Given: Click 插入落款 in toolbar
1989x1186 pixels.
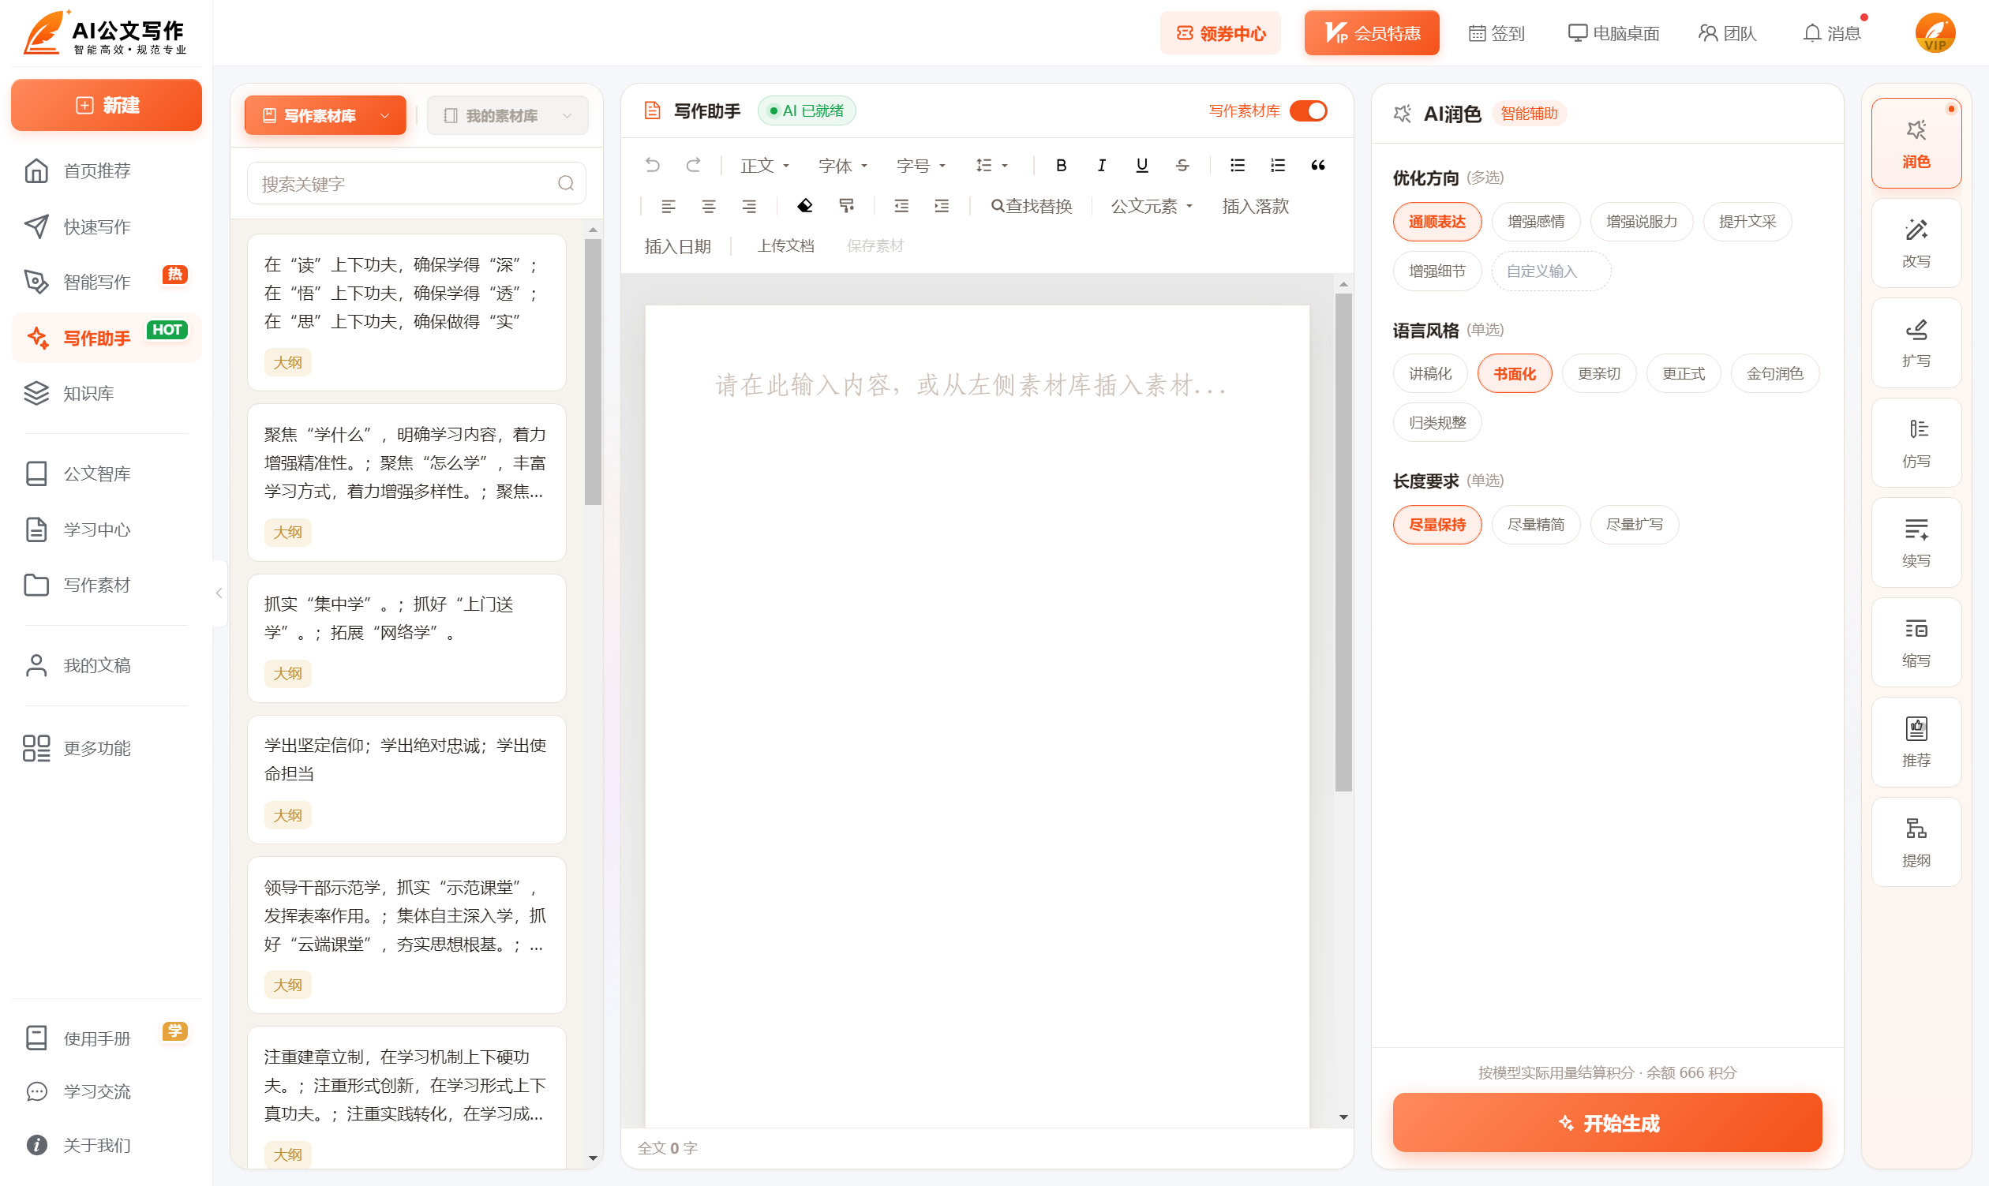Looking at the screenshot, I should 1255,206.
